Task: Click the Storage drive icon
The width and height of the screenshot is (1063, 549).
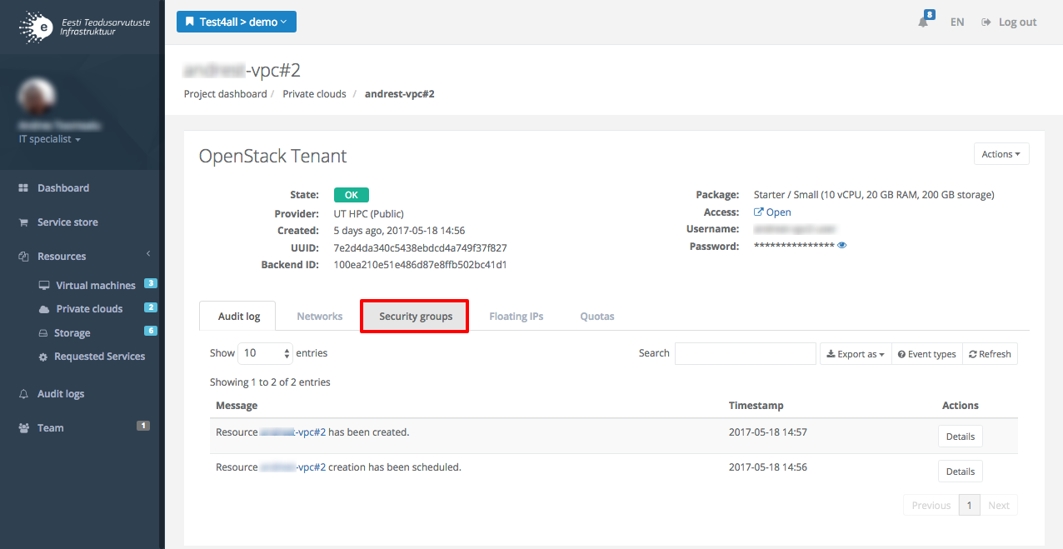Action: (x=44, y=333)
